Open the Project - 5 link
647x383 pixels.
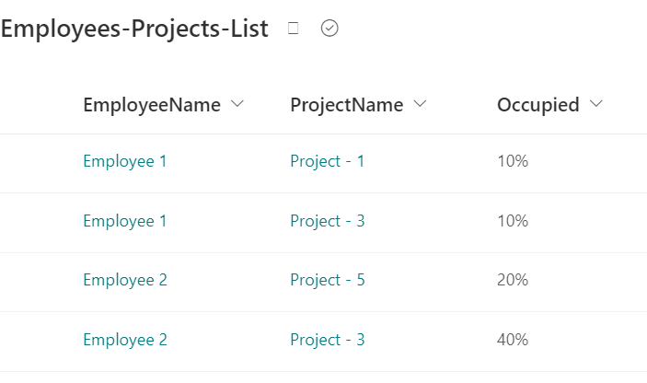point(328,280)
